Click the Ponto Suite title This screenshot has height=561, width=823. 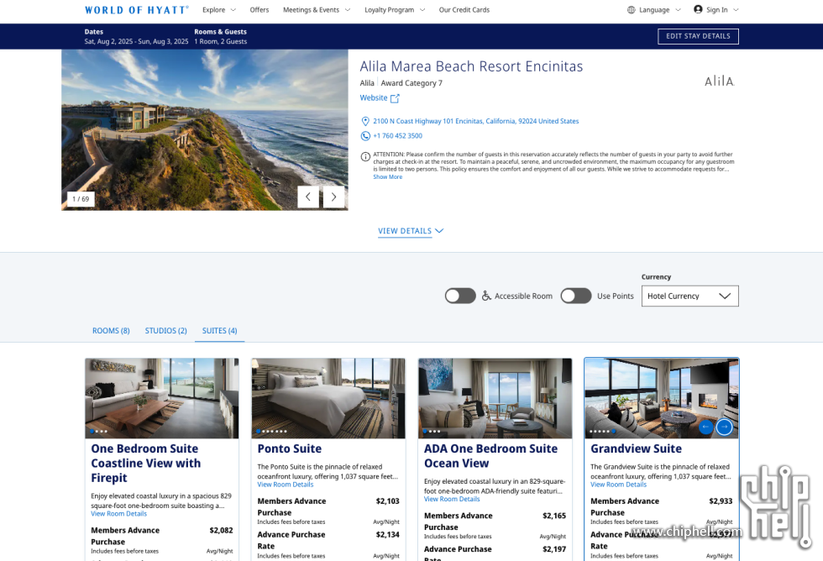(x=289, y=448)
